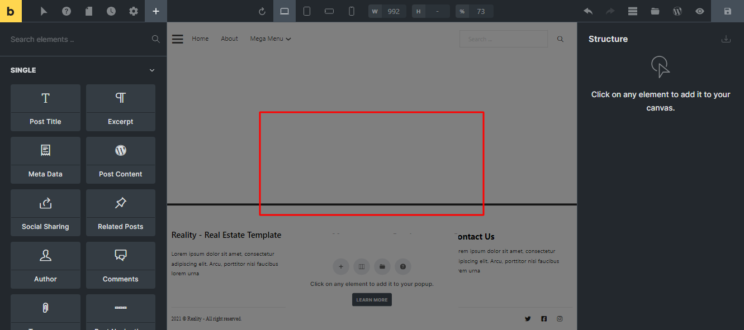Open builder settings gear icon

coord(134,11)
